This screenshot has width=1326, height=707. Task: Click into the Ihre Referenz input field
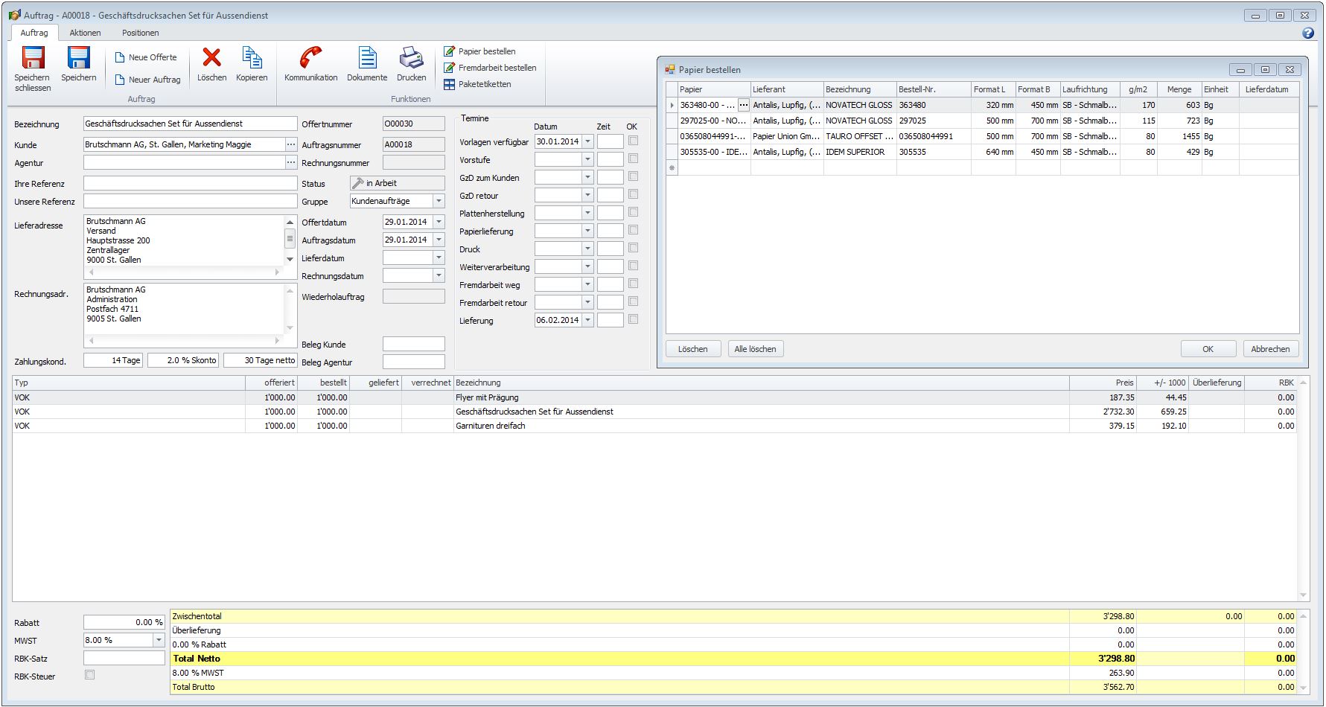click(190, 183)
